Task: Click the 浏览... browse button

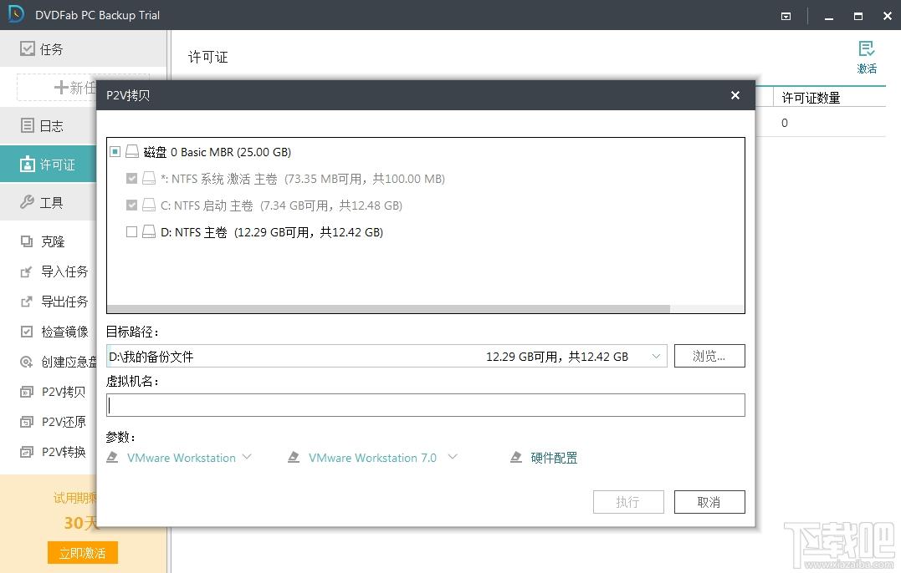Action: [709, 356]
